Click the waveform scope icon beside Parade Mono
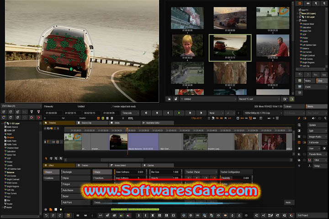Viewport: 329px width, 219px height. [299, 154]
